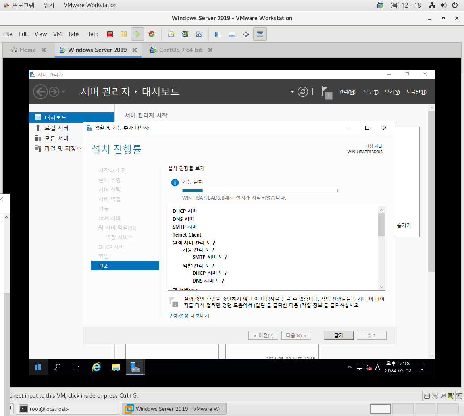Image resolution: width=464 pixels, height=416 pixels.
Task: Open File Explorer from taskbar
Action: 116,367
